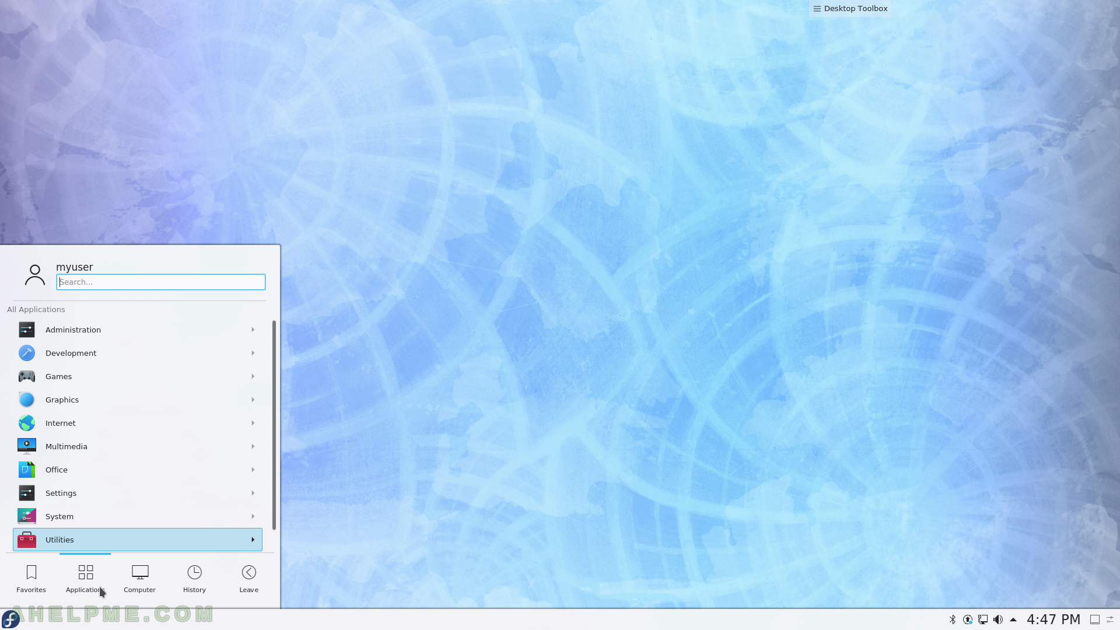Screen dimensions: 1120x630
Task: Expand the Utilities submenu arrow
Action: pyautogui.click(x=253, y=540)
